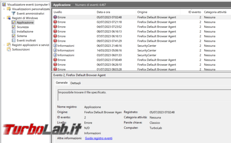
Task: Click error icon of 05/07/2023 07:02:48 event
Action: point(55,17)
